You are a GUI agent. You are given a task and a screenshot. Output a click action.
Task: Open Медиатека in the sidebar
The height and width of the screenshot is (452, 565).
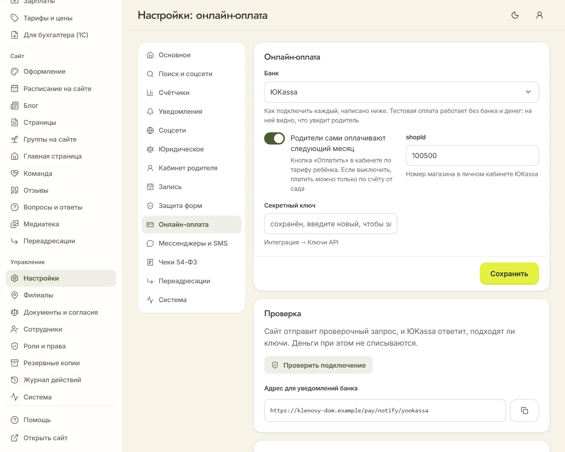(61, 224)
